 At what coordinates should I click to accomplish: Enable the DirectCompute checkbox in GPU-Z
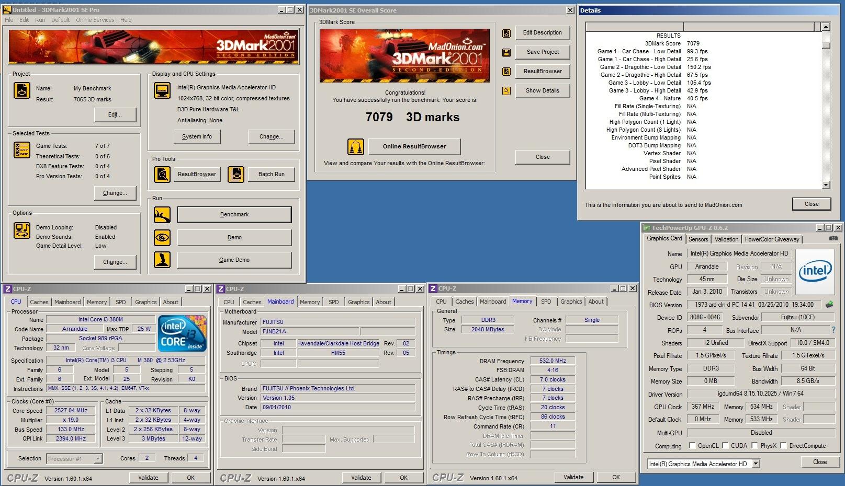pyautogui.click(x=783, y=446)
